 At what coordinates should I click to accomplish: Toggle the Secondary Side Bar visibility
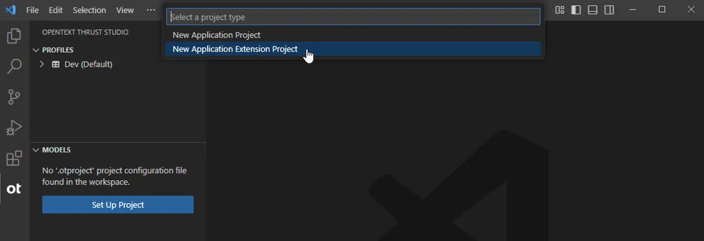(x=609, y=10)
